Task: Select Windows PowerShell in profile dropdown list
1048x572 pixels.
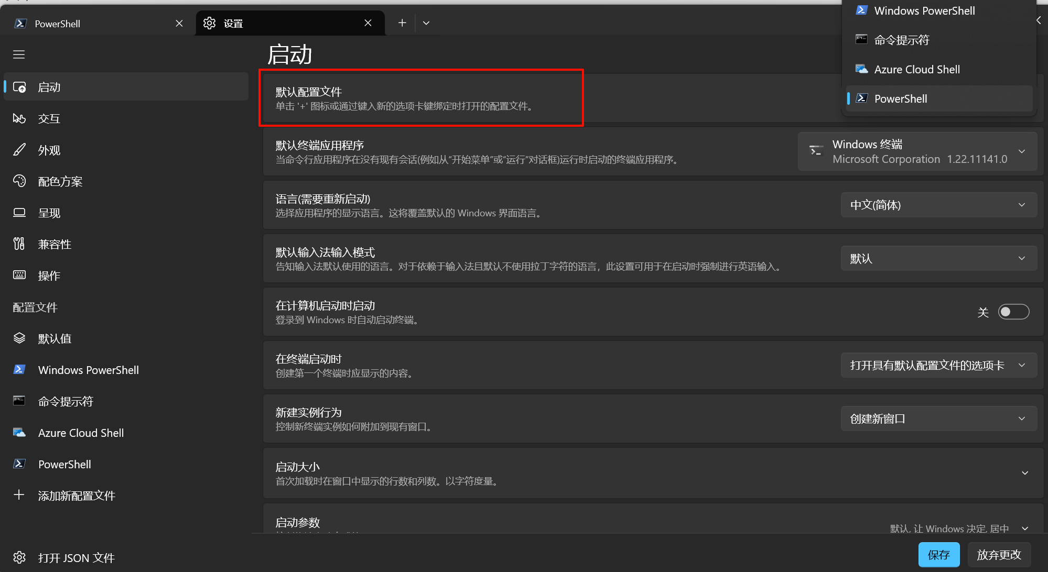Action: (x=939, y=10)
